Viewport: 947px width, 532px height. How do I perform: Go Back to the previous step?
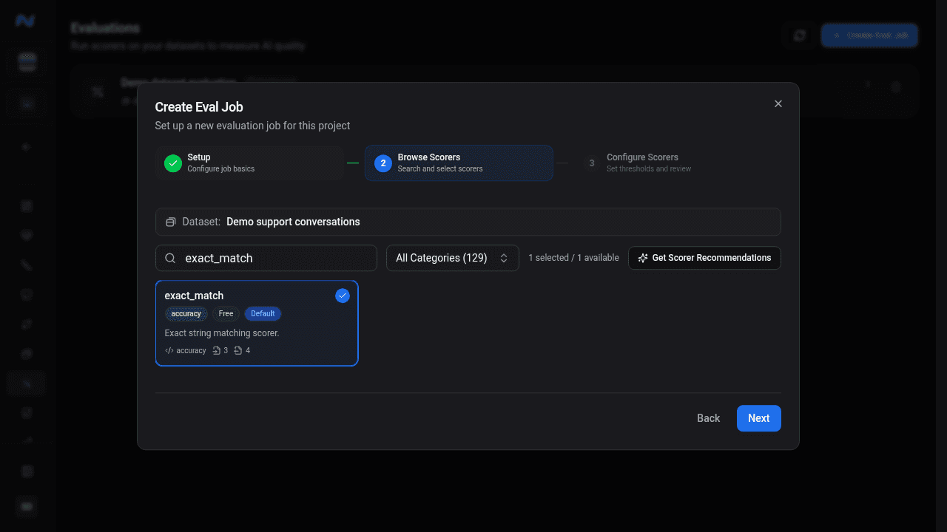click(708, 418)
